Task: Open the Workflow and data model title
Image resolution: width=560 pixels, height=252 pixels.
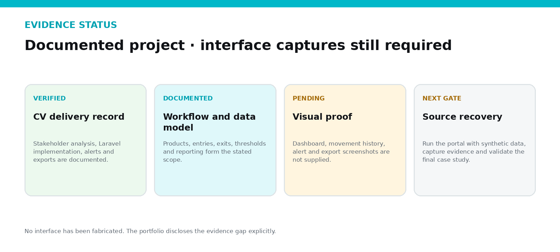Action: coord(209,122)
